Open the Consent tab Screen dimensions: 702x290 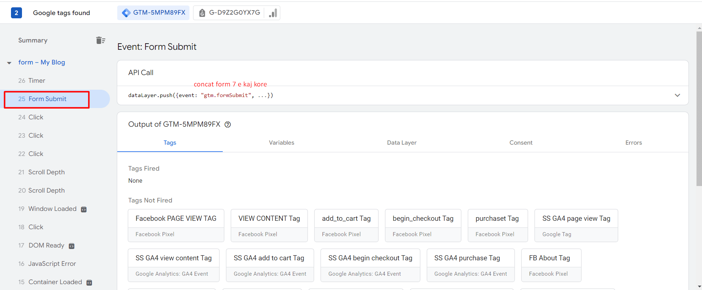pyautogui.click(x=521, y=143)
